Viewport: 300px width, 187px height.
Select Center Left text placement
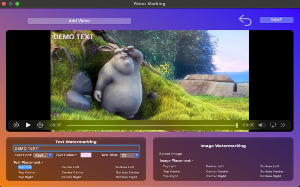pyautogui.click(x=70, y=167)
